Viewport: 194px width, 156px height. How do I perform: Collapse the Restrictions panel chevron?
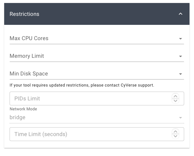pos(180,14)
